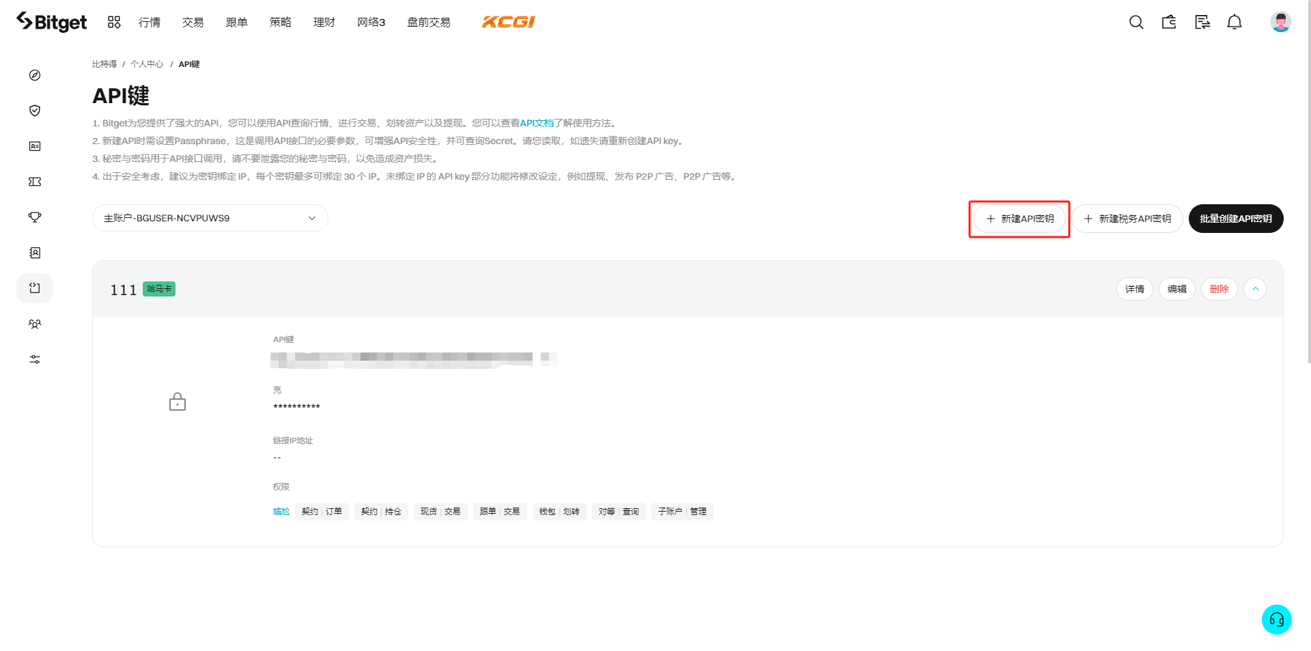This screenshot has height=651, width=1311.
Task: Click the 批量创建API密钥 button
Action: [1236, 219]
